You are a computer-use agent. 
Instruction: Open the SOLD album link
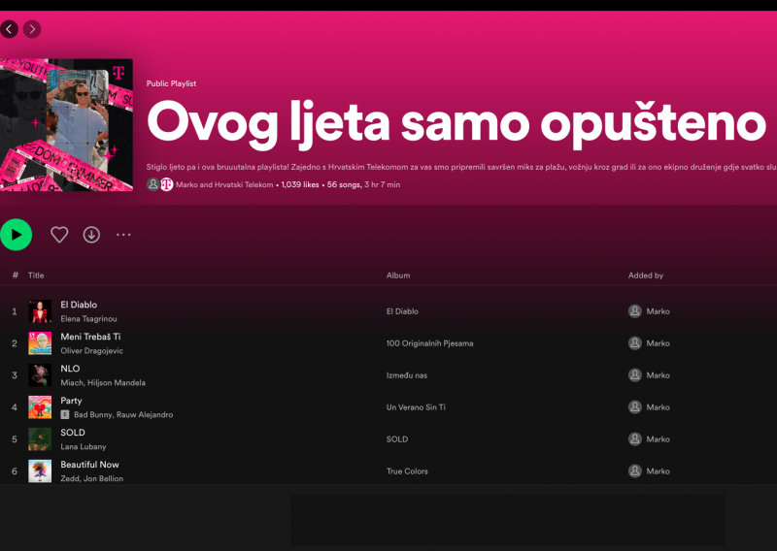click(x=397, y=439)
